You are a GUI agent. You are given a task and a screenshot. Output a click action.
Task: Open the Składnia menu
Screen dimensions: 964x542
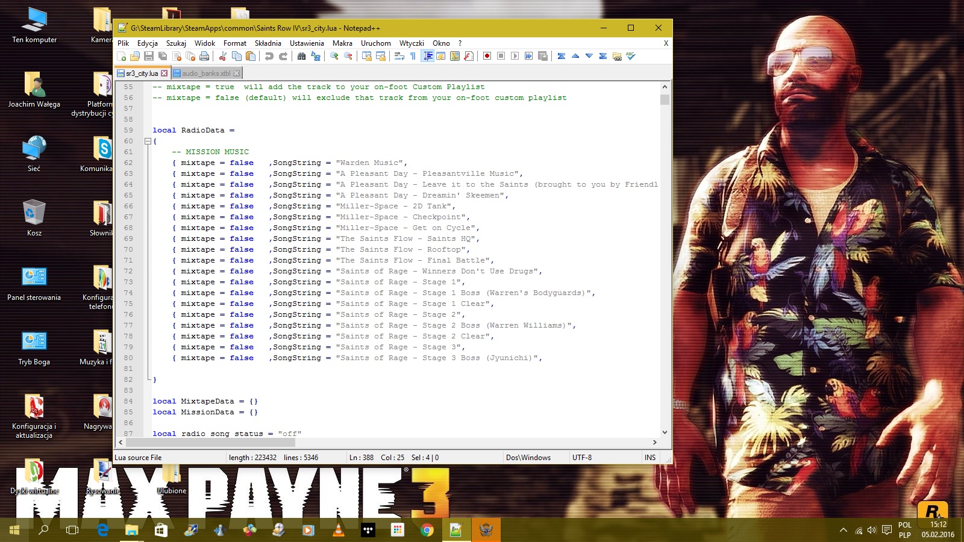coord(268,43)
